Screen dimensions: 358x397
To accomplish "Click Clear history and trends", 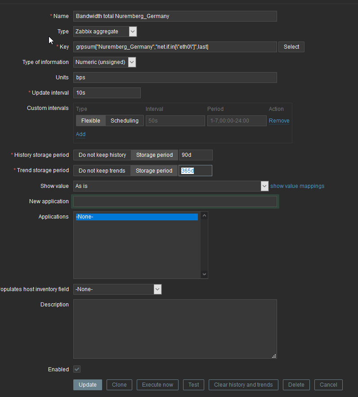I will 243,385.
